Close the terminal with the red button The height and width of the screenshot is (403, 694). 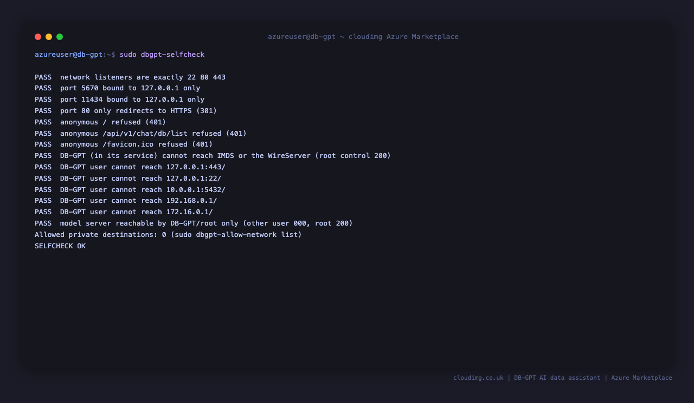[x=38, y=37]
